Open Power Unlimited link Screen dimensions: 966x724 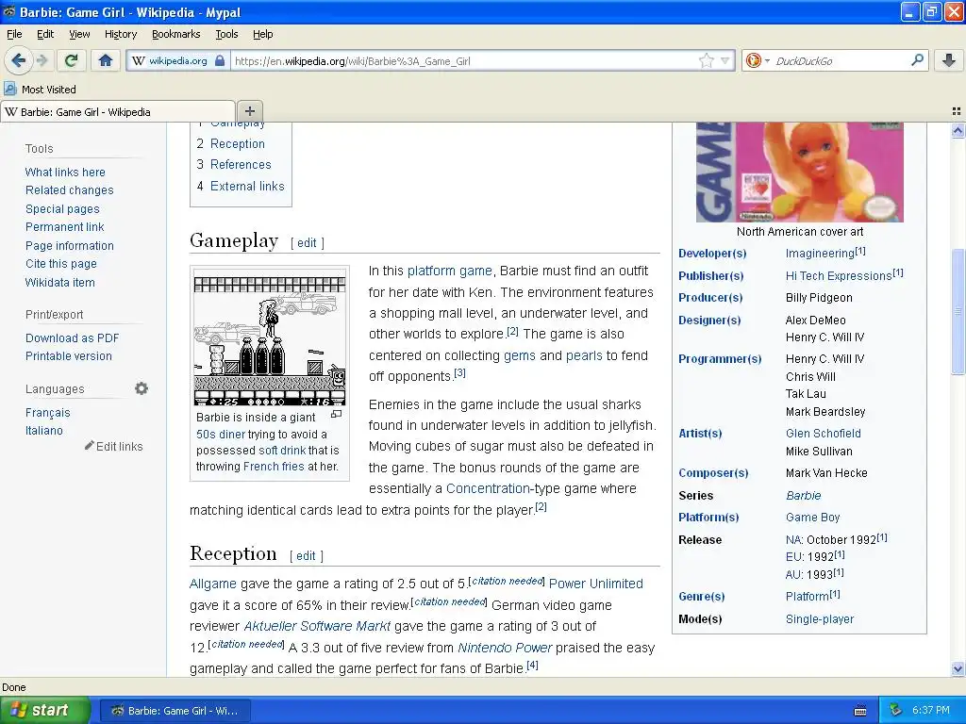point(596,584)
